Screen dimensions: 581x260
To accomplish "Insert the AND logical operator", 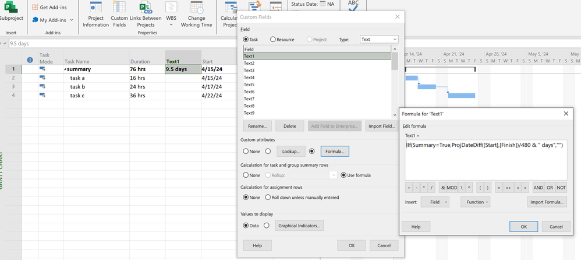I will 539,188.
